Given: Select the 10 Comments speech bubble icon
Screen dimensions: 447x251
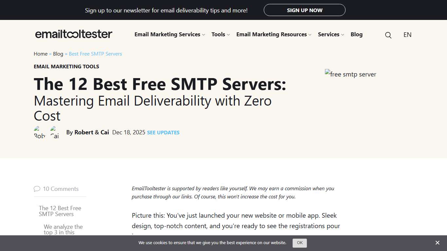Looking at the screenshot, I should pyautogui.click(x=37, y=189).
